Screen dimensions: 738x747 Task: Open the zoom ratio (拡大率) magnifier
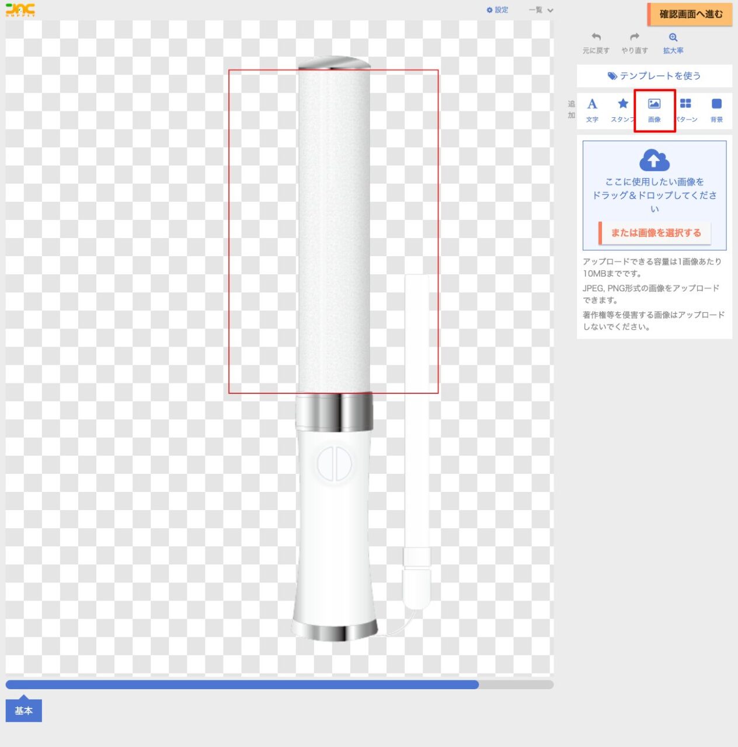click(x=673, y=37)
